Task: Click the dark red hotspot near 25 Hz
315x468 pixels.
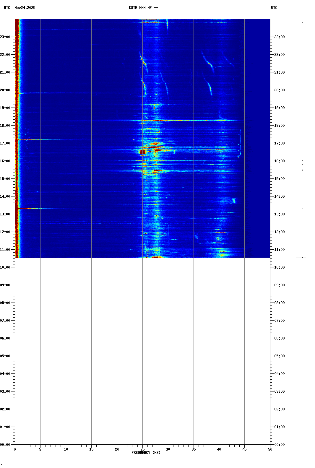Action: 142,152
